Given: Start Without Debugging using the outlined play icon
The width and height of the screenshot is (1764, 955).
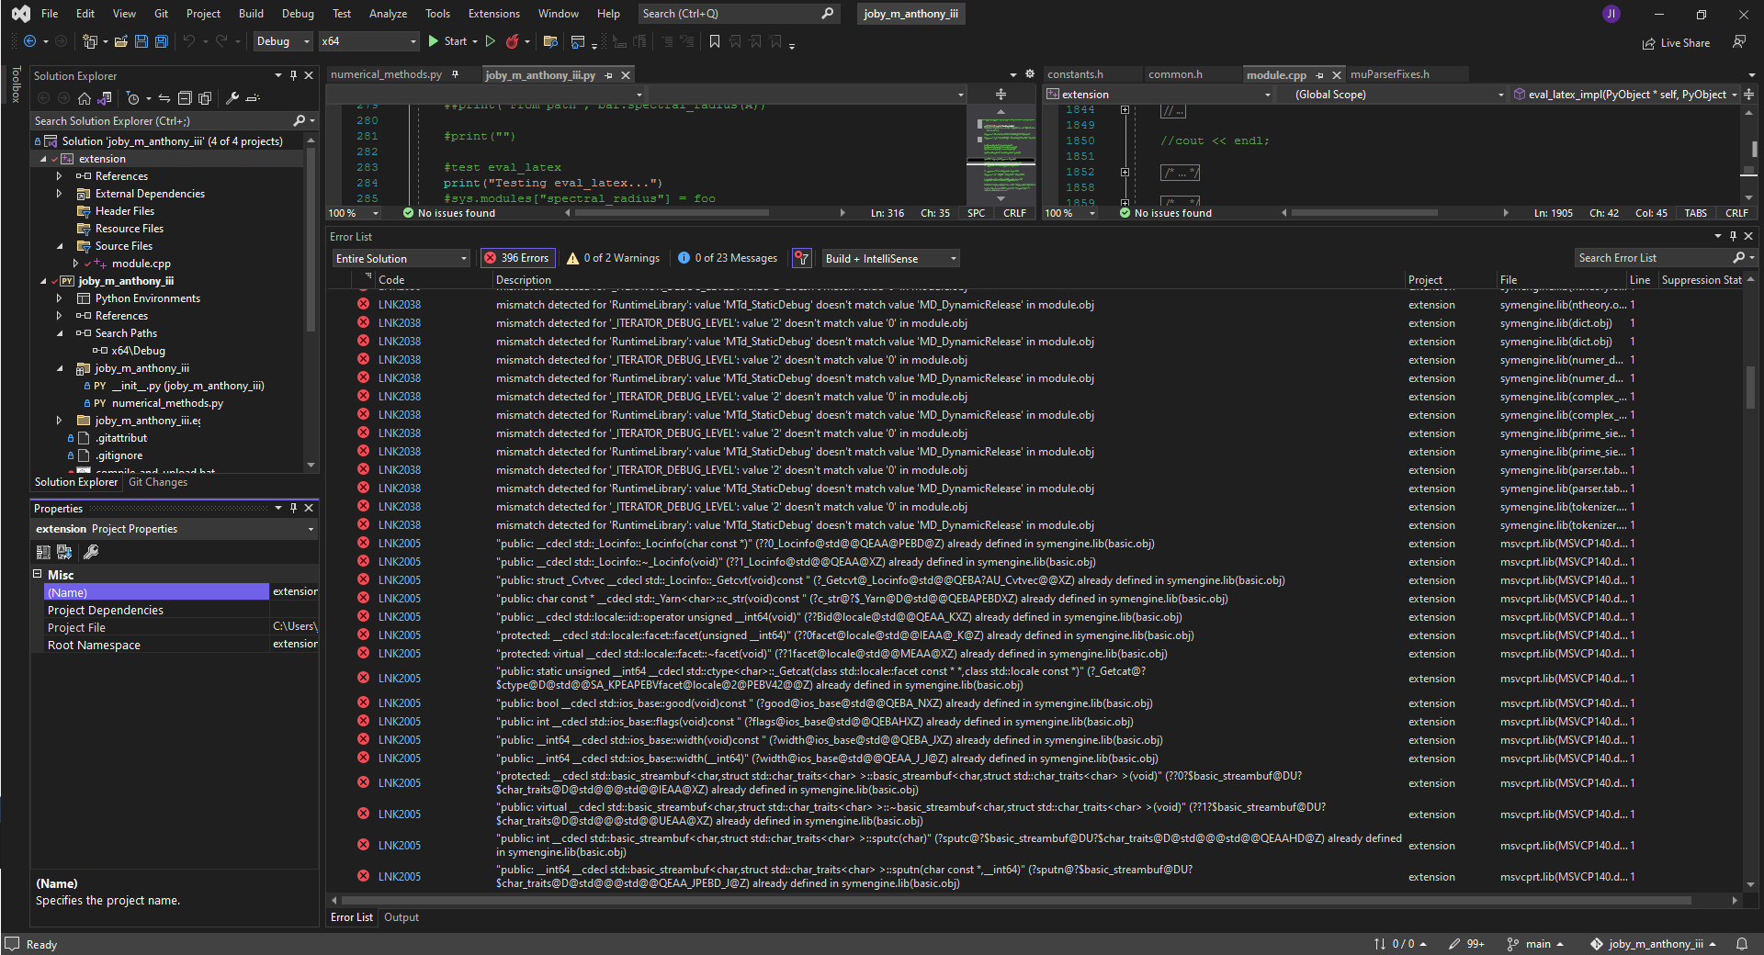Looking at the screenshot, I should [x=491, y=41].
